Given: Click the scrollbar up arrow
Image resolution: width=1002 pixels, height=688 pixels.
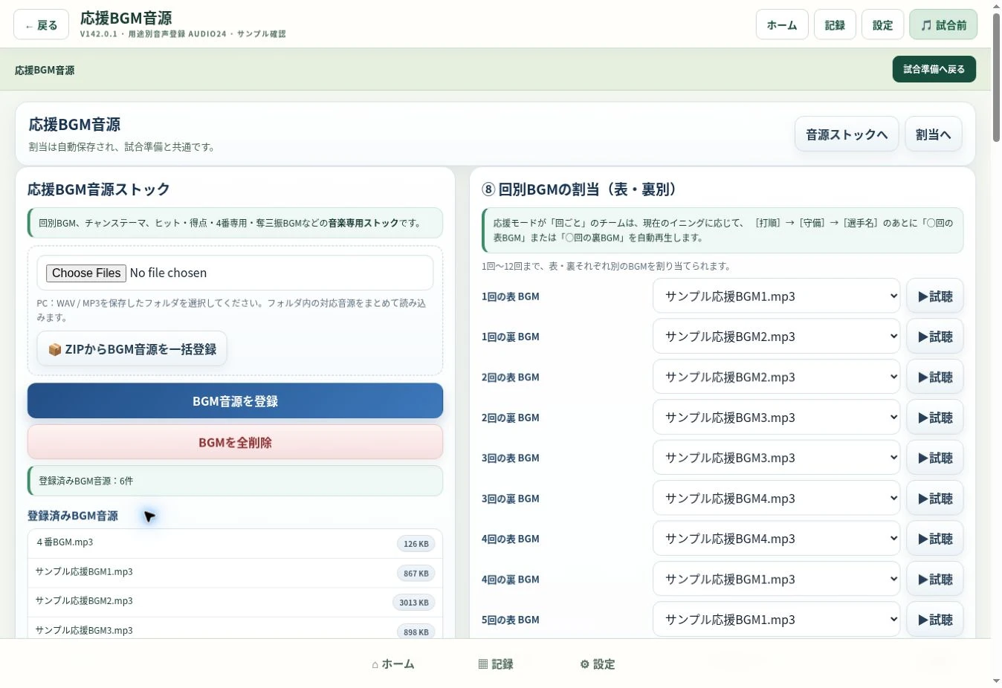Looking at the screenshot, I should (996, 6).
